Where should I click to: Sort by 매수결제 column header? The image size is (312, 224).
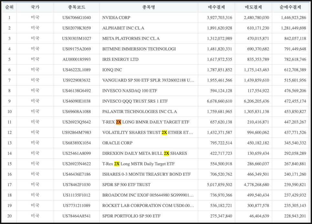tap(216, 7)
